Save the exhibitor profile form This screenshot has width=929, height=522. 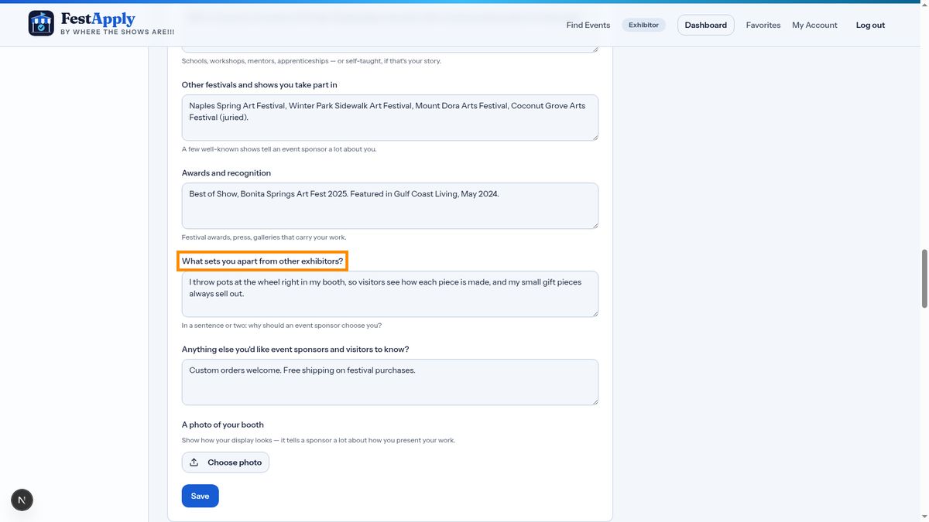tap(201, 496)
